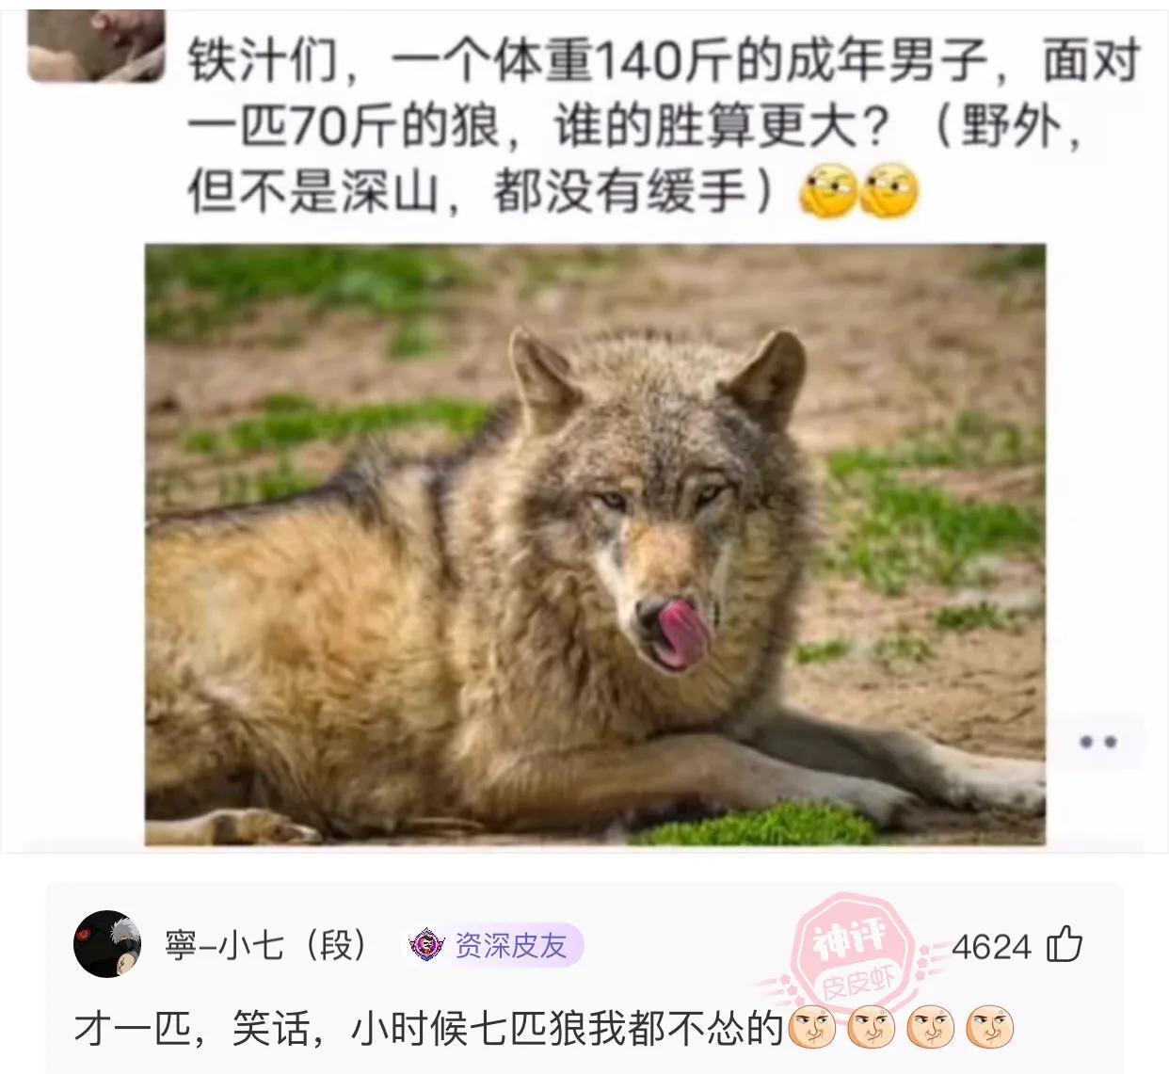1169x1074 pixels.
Task: Tap the 皮皮虾 text in the stamp
Action: [858, 986]
